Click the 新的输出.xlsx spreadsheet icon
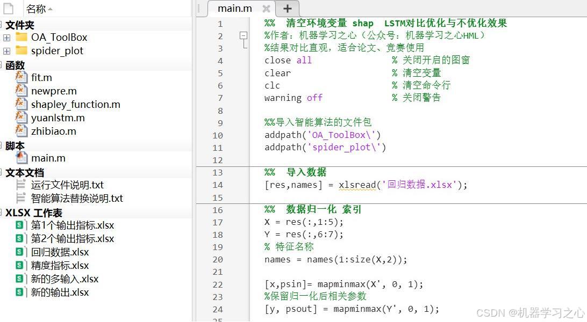Image resolution: width=587 pixels, height=322 pixels. point(20,292)
